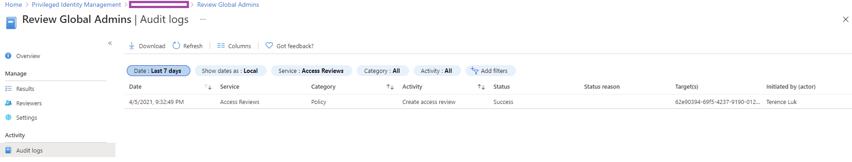Open the Activity: All filter
Viewport: 852px width, 162px height.
click(x=437, y=71)
